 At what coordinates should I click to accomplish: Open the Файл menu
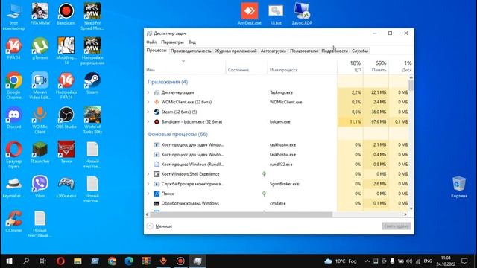[151, 42]
